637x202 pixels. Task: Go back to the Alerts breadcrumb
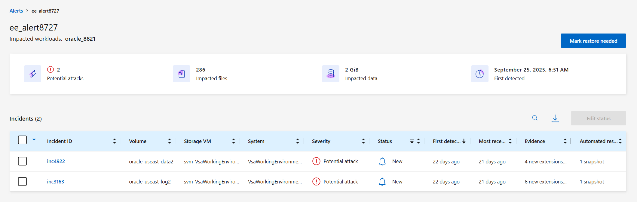(16, 11)
